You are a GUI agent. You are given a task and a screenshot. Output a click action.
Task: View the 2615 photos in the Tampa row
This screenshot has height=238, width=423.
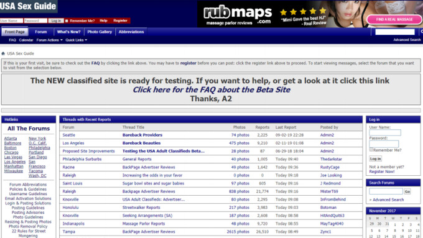[x=238, y=232]
